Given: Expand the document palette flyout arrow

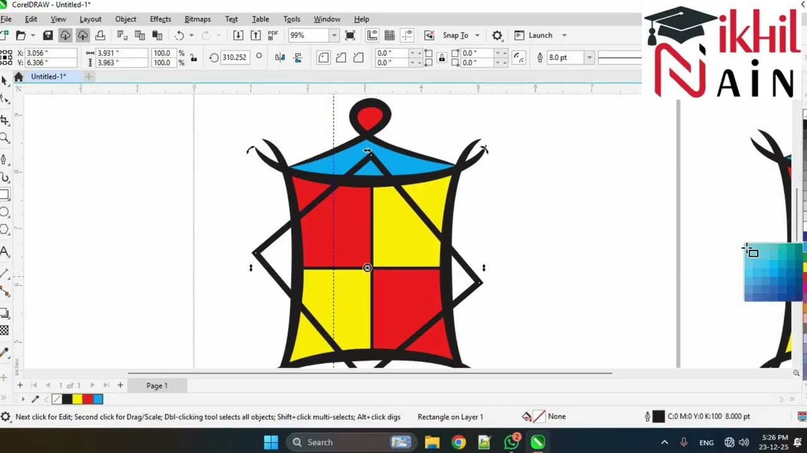Looking at the screenshot, I should pos(23,399).
